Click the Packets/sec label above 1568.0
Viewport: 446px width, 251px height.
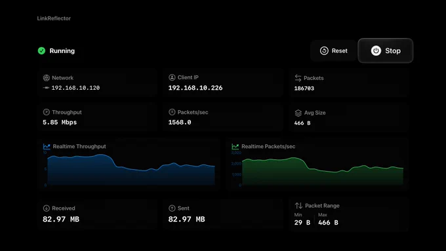193,112
